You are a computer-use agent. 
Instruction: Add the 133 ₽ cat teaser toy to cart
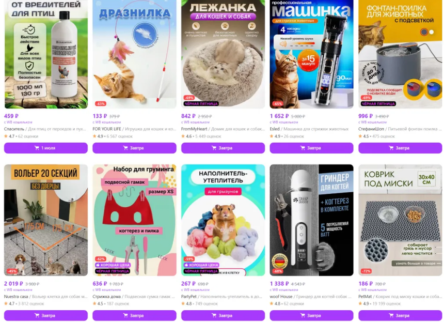click(134, 148)
